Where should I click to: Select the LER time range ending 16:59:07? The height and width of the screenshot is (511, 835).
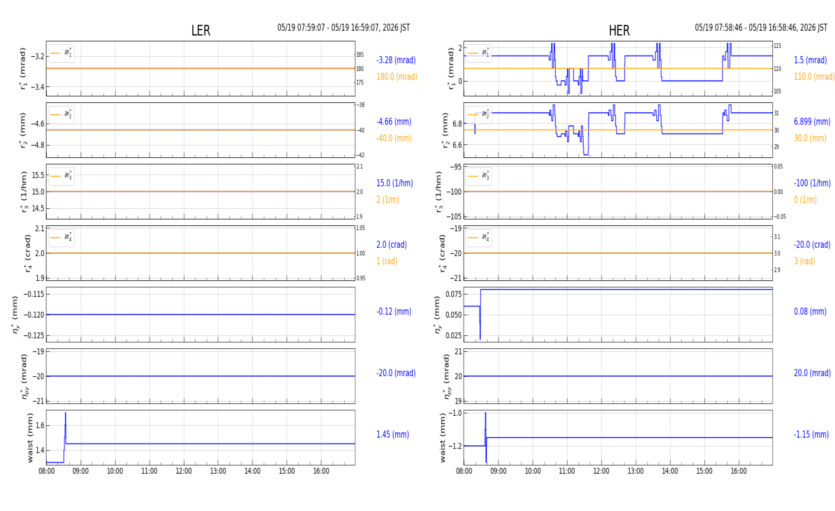click(x=344, y=28)
